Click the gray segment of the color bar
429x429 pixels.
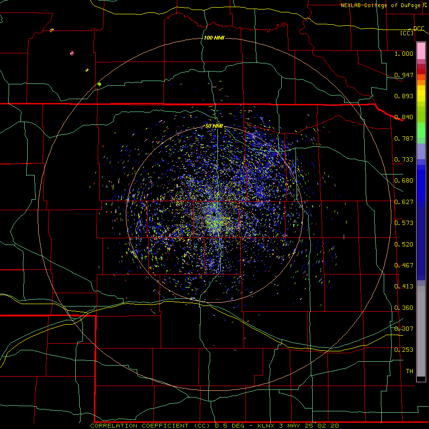point(421,331)
